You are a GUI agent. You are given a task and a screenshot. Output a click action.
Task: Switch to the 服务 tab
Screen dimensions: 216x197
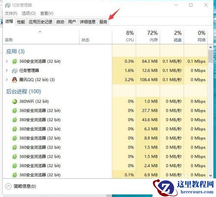click(x=103, y=22)
